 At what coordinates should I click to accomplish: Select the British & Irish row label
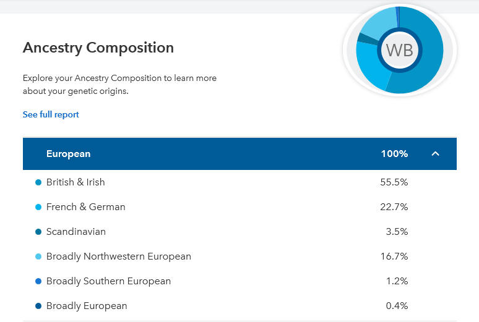pos(76,182)
